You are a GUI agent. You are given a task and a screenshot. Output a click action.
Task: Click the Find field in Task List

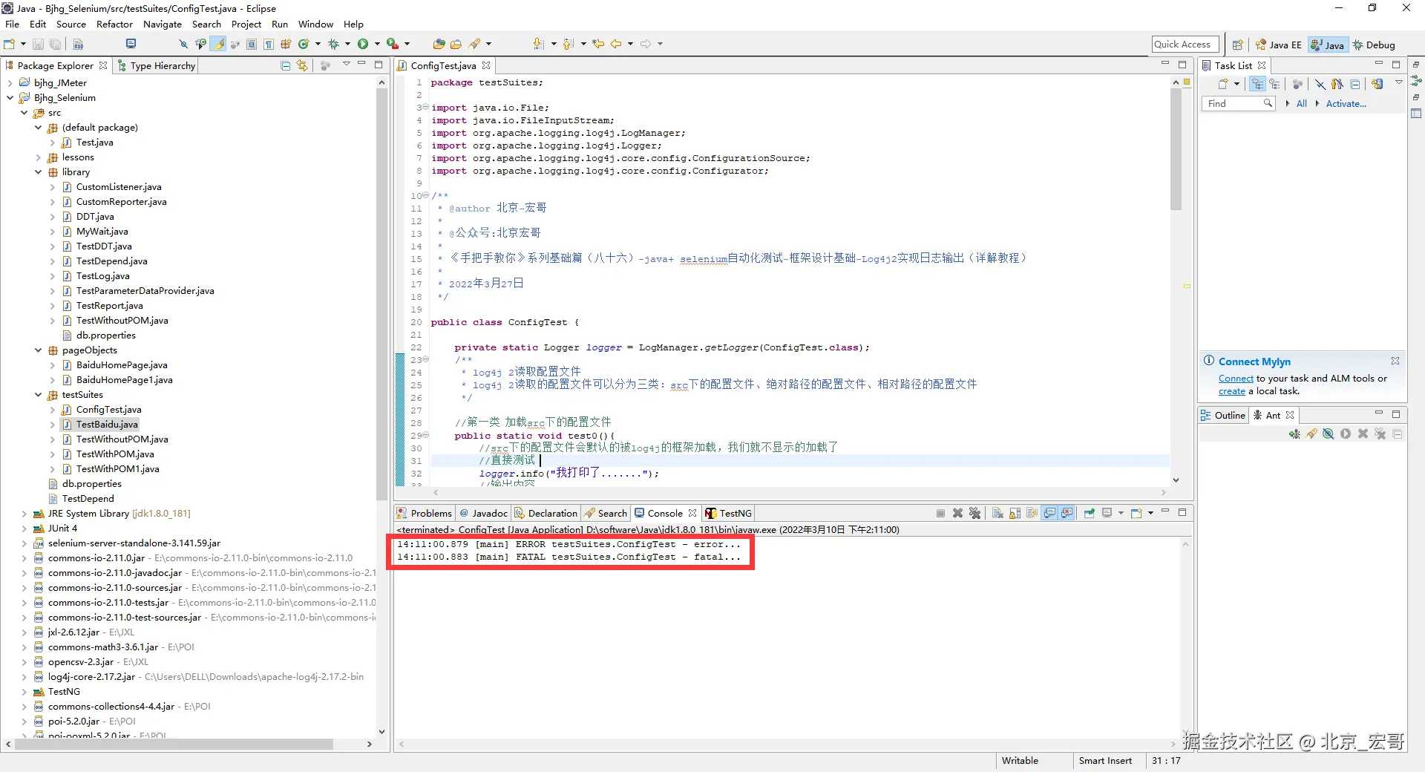click(x=1238, y=104)
